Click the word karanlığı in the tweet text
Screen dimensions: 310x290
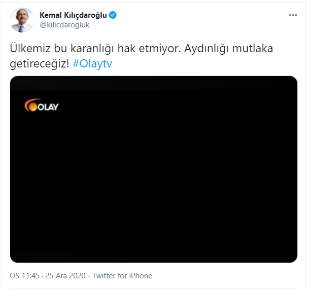[x=92, y=49]
